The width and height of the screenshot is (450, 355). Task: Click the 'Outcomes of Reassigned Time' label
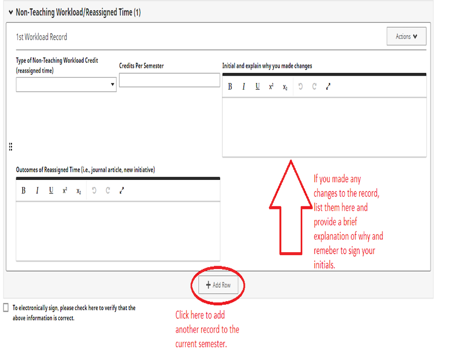(85, 170)
